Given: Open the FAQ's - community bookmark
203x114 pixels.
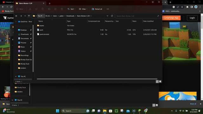Looking at the screenshot, I should 171,11.
